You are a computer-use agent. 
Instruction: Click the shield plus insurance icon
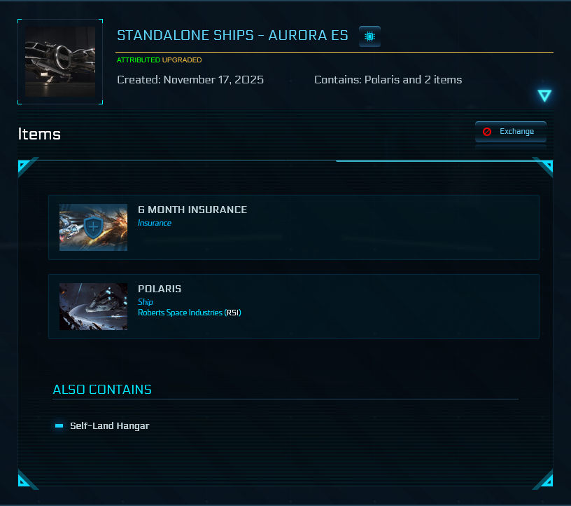click(94, 227)
